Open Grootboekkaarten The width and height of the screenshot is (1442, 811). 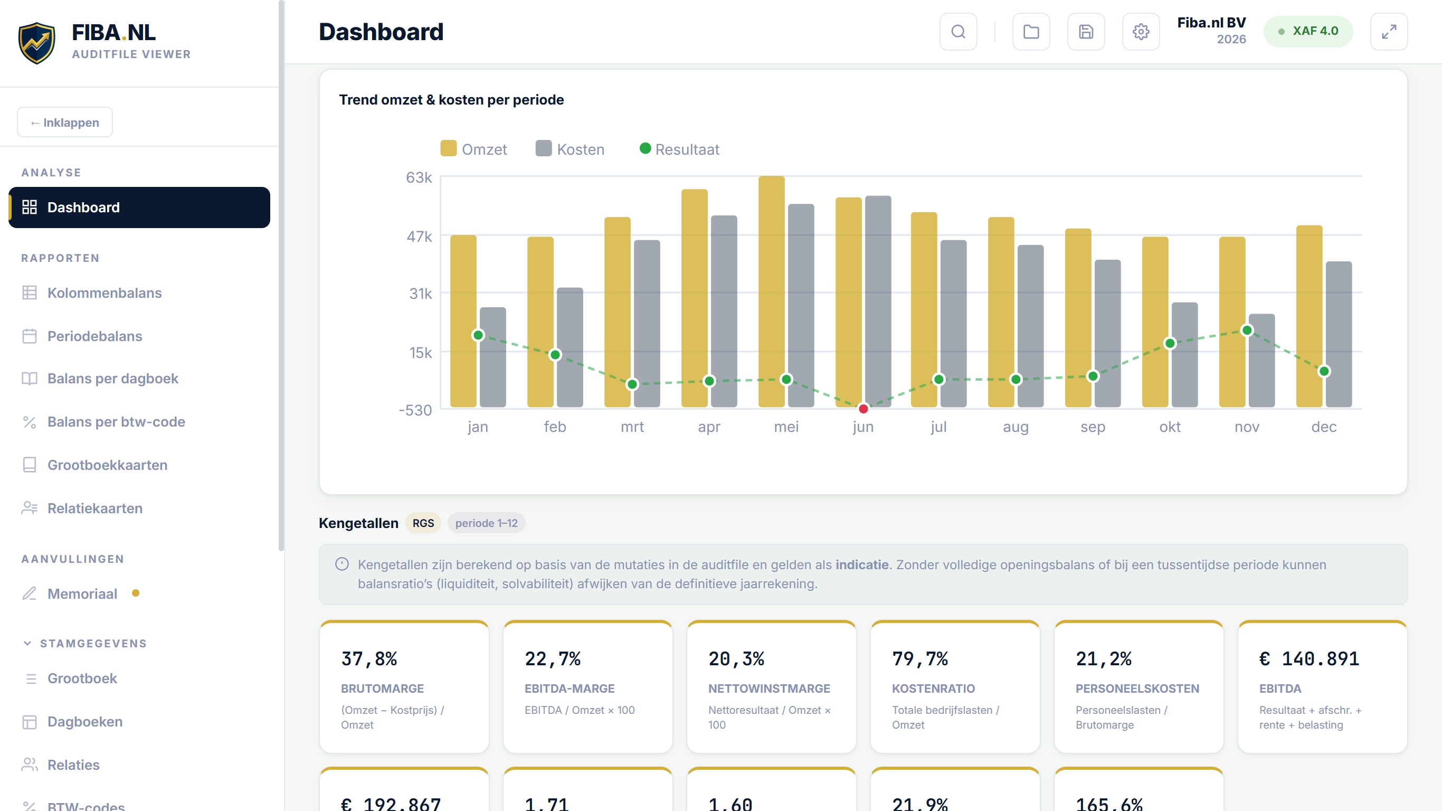(139, 465)
